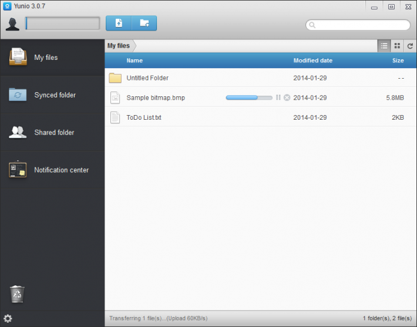Click the Shared folder people icon

(x=18, y=132)
